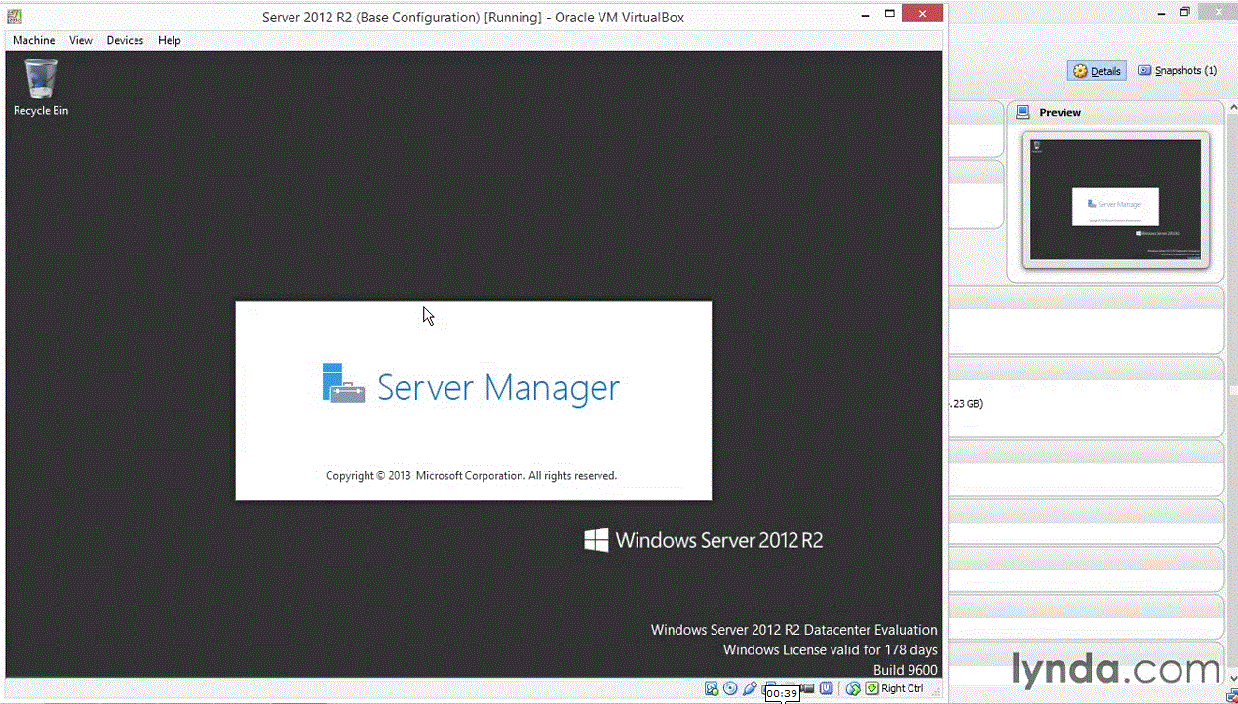Click the 'Windows License valid for 178 days' text

[x=830, y=649]
